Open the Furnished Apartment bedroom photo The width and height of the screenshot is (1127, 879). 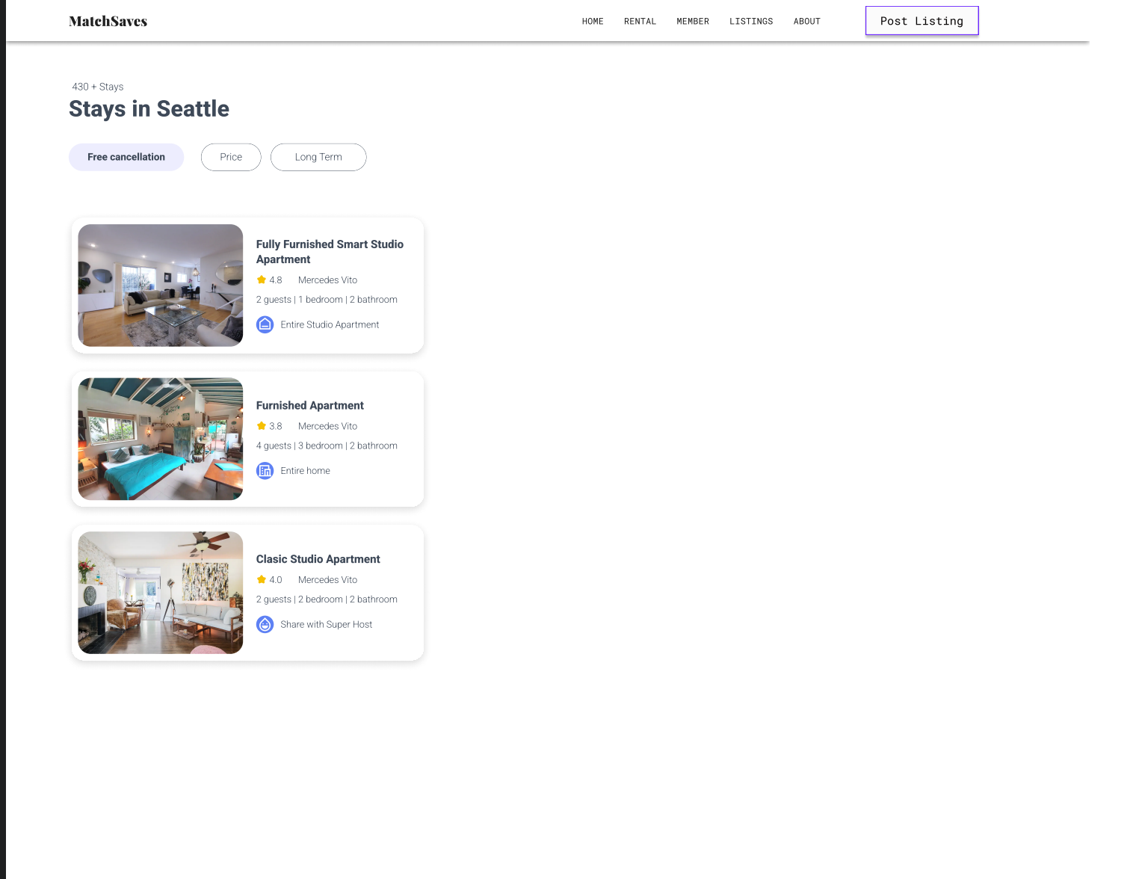point(161,439)
